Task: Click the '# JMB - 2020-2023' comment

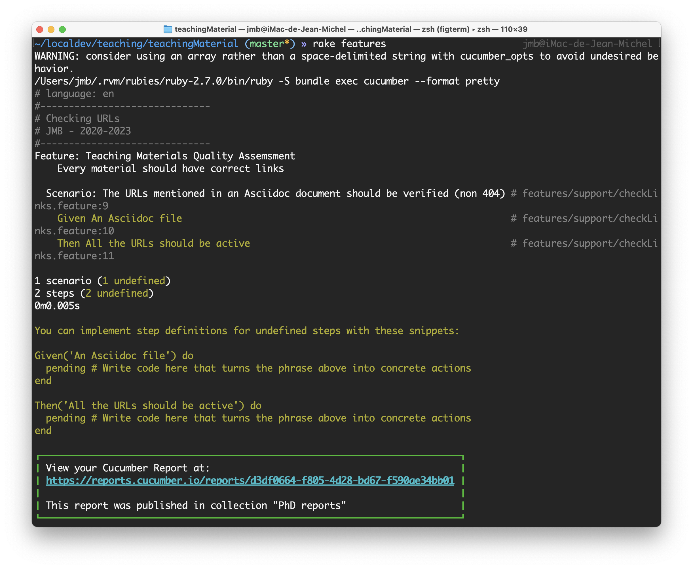Action: pyautogui.click(x=83, y=131)
